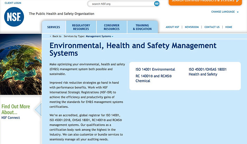Viewport: 247px width, 144px height.
Task: Switch to Training & Education tab
Action: point(142,27)
